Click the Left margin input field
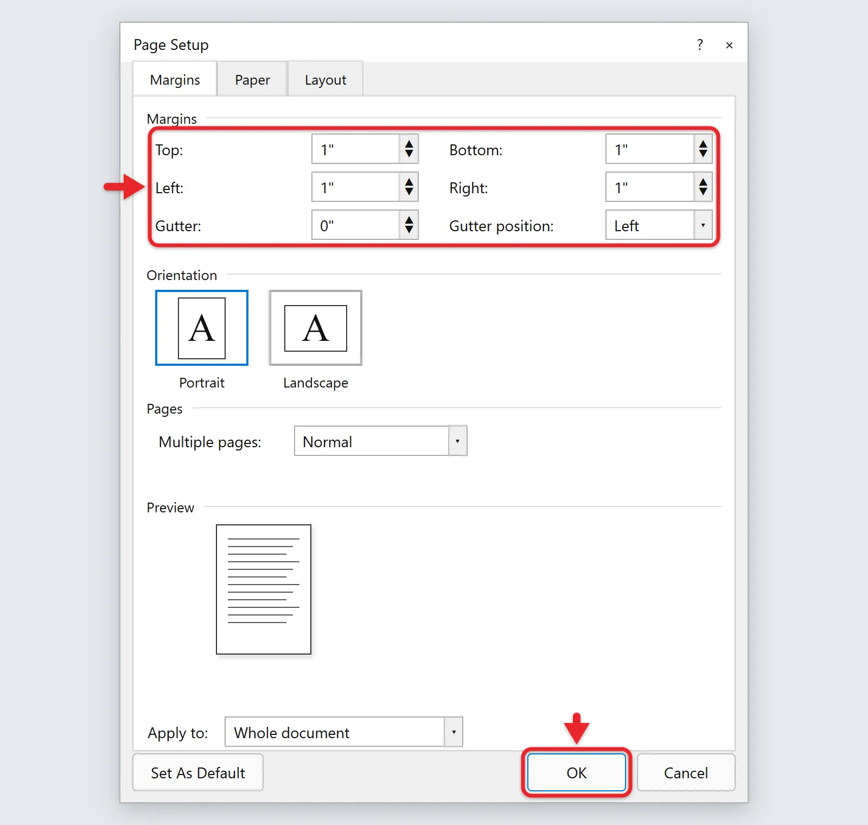The height and width of the screenshot is (825, 868). click(x=356, y=187)
